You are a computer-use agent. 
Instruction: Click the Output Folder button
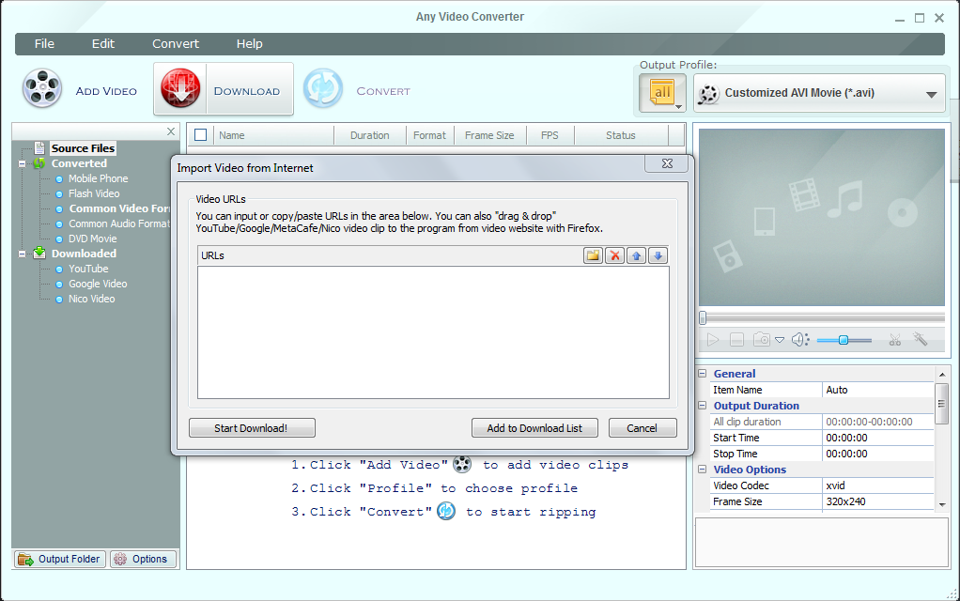60,559
